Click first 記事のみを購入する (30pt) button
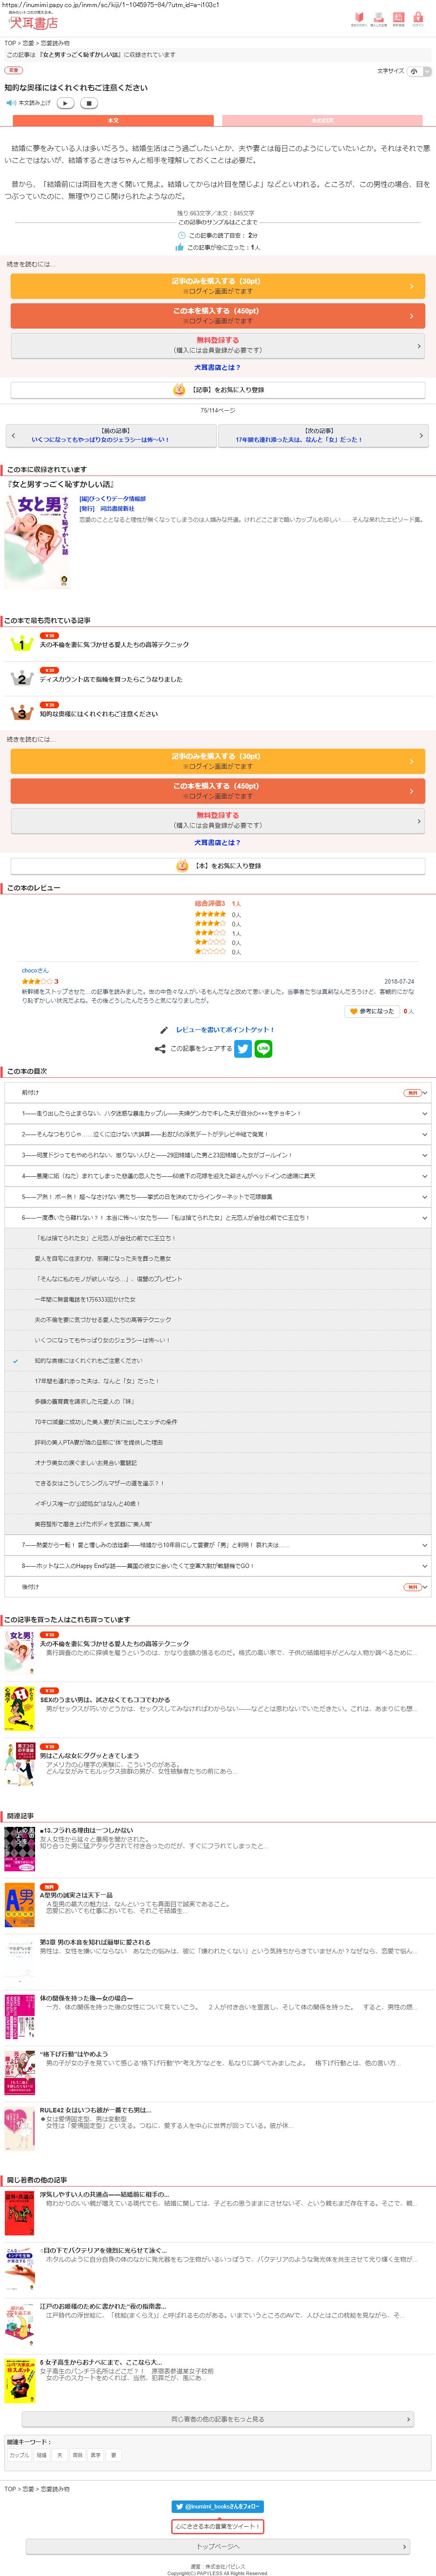Viewport: 436px width, 2576px height. (x=217, y=286)
